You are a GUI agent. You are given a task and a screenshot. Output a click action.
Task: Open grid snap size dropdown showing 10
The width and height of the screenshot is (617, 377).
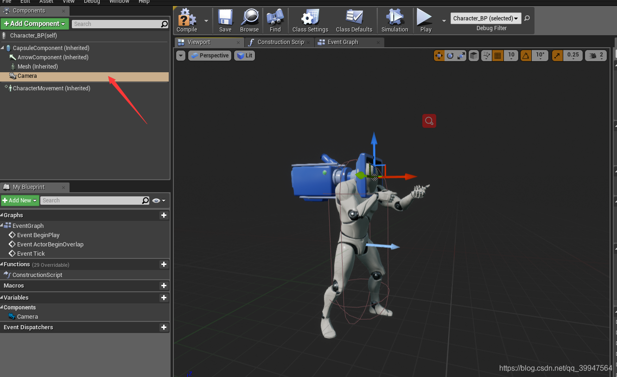pyautogui.click(x=511, y=55)
